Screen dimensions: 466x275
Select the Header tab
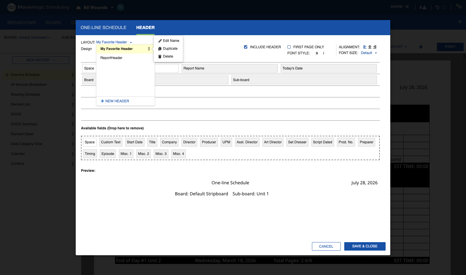[x=145, y=28]
